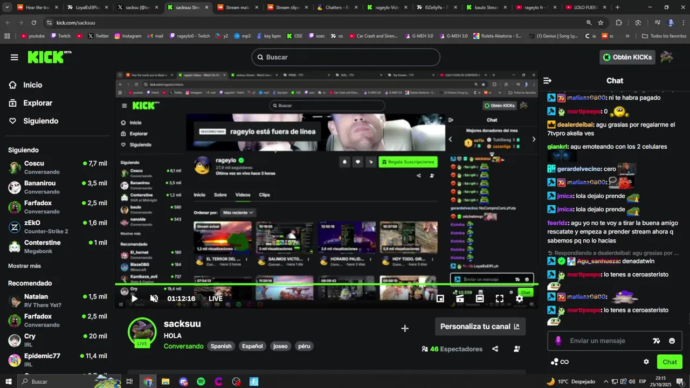
Task: Unmute the stream volume
Action: [154, 299]
